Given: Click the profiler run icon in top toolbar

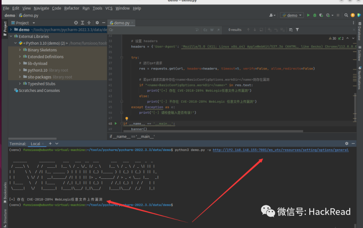Looking at the screenshot, I should 328,15.
